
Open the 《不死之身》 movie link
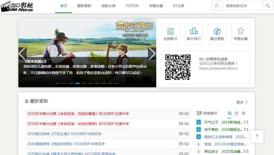click(x=64, y=134)
